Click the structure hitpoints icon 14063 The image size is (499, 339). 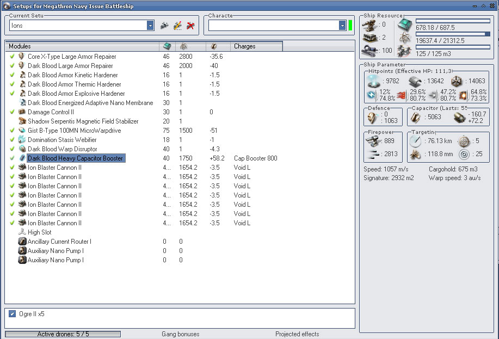(457, 82)
